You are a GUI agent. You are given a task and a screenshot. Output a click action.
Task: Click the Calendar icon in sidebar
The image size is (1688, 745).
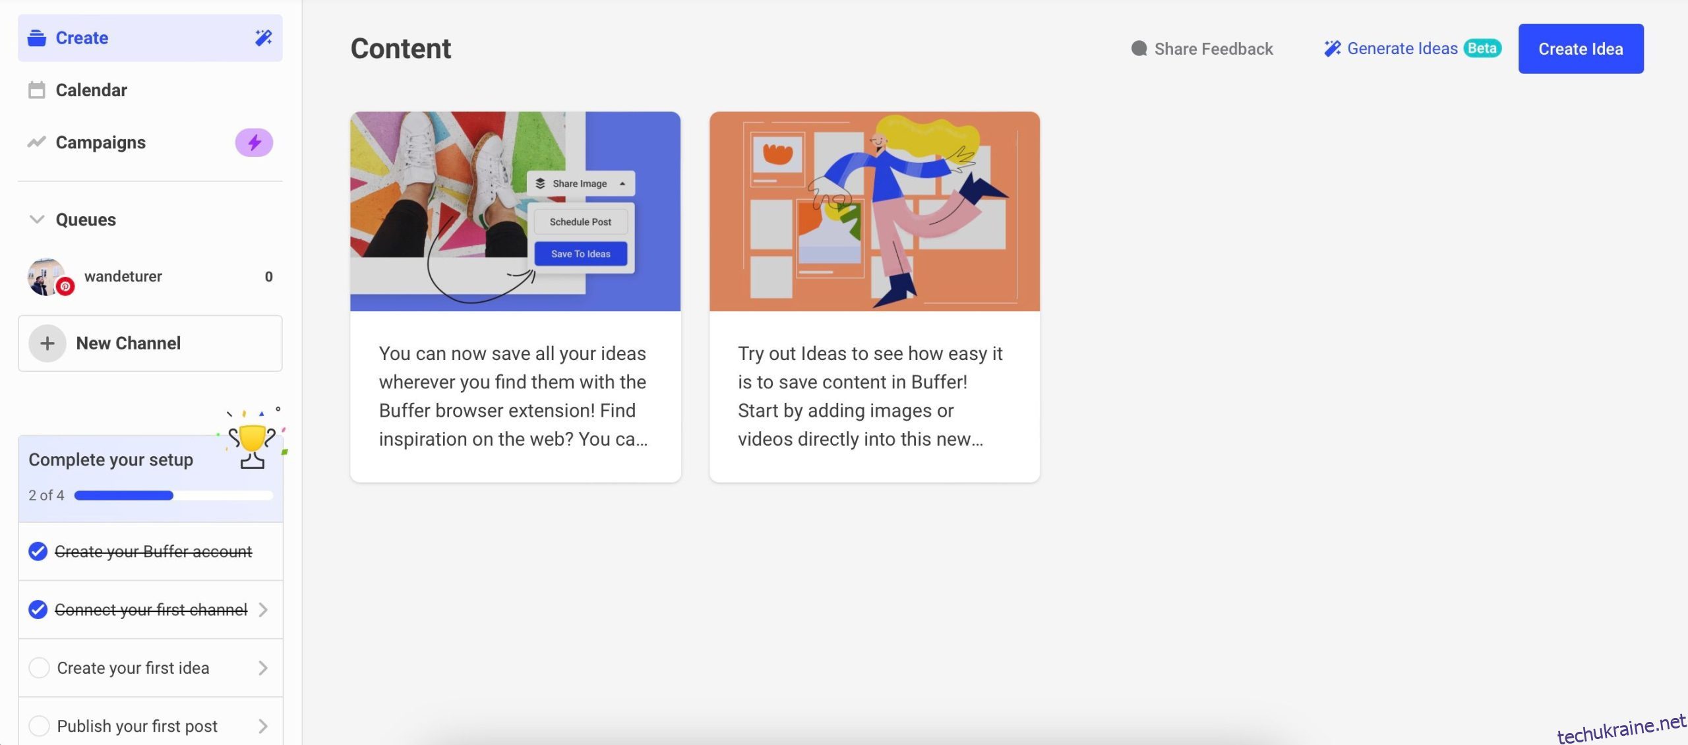tap(37, 90)
